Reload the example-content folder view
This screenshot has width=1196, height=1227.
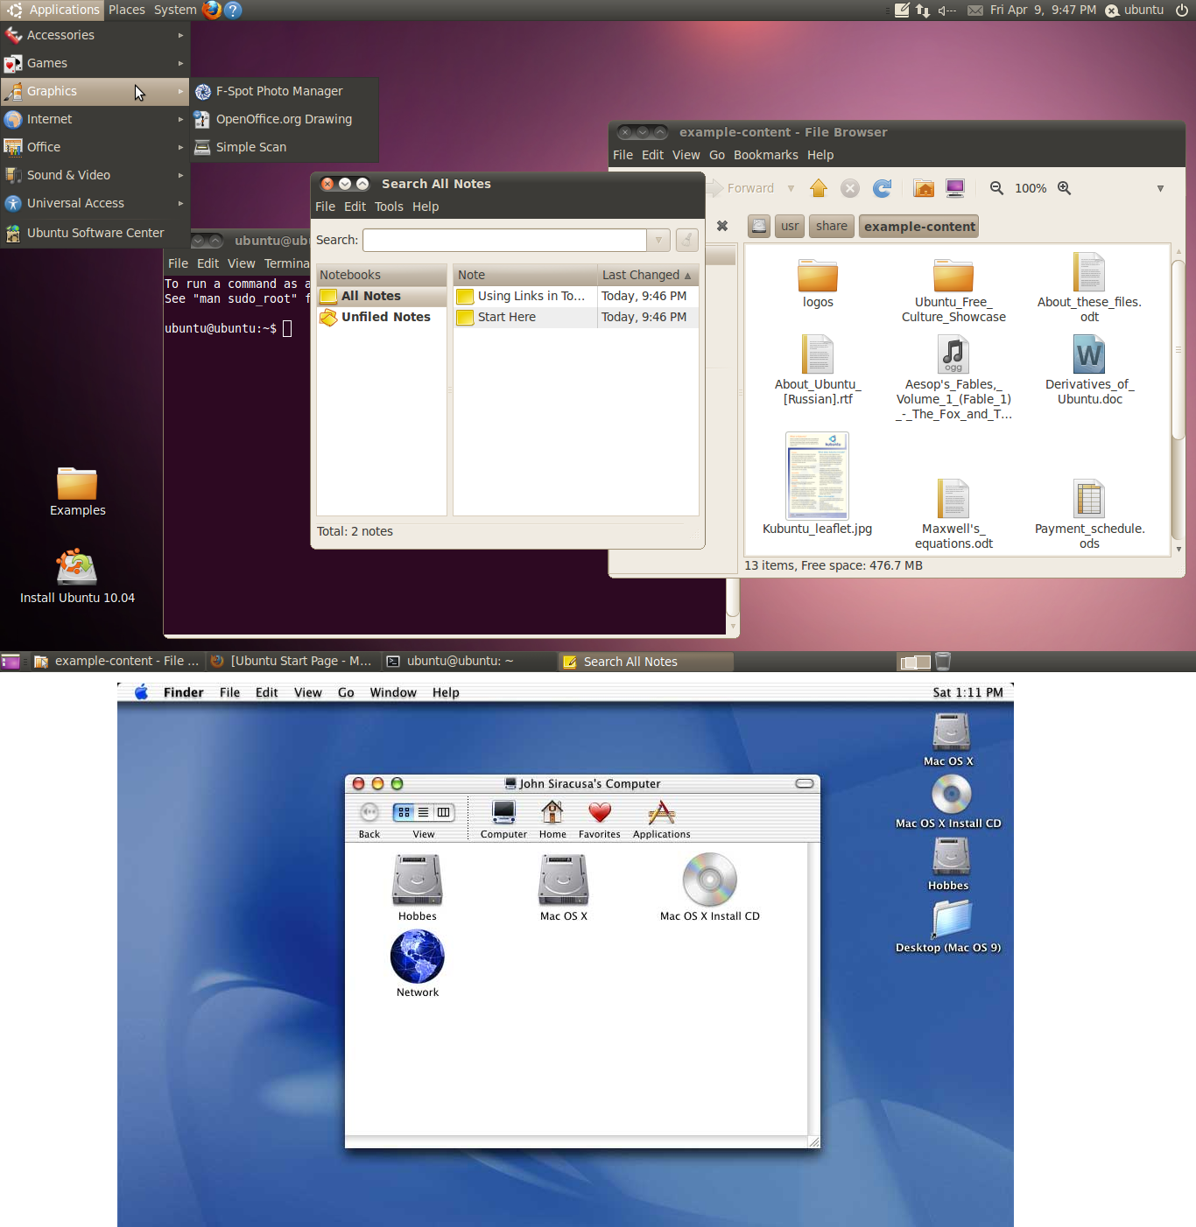click(x=883, y=188)
